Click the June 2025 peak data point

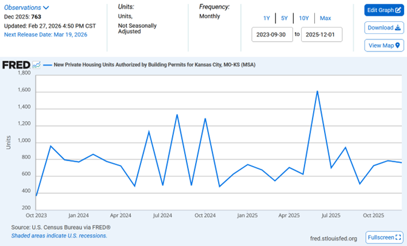pos(317,91)
